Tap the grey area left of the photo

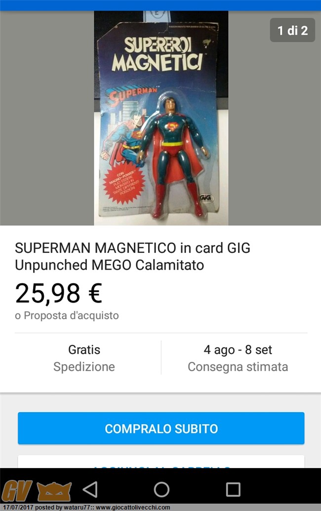(47, 118)
